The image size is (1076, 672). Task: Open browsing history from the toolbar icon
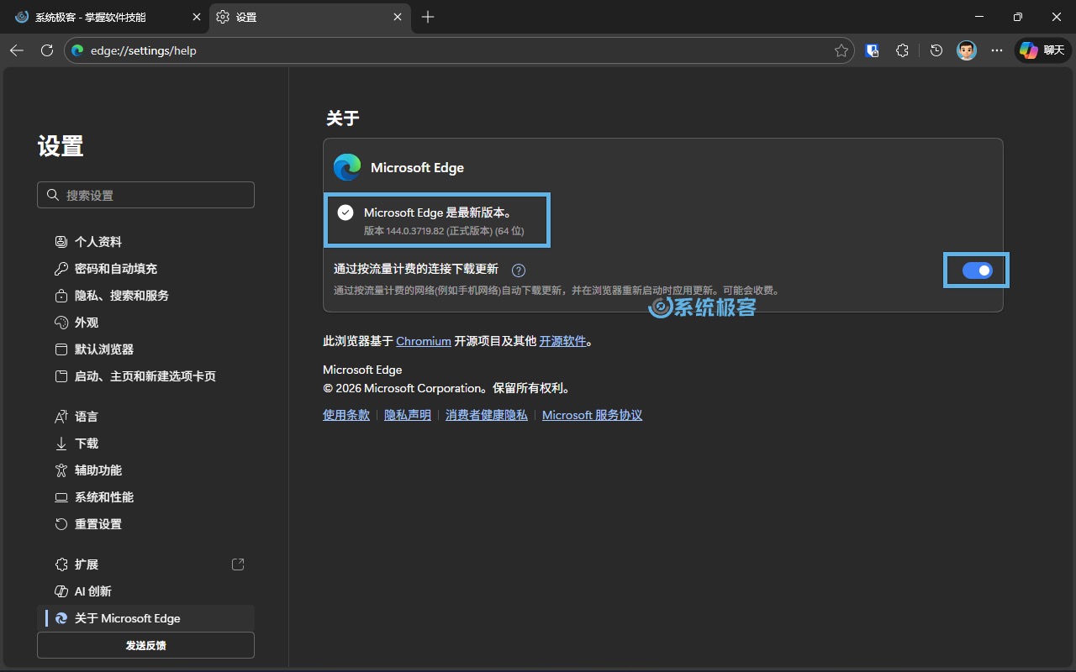936,50
